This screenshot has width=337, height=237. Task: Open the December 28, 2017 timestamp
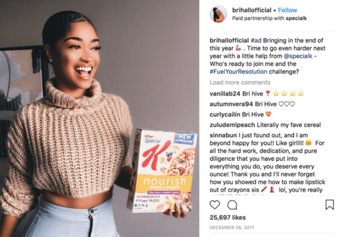[x=231, y=227]
